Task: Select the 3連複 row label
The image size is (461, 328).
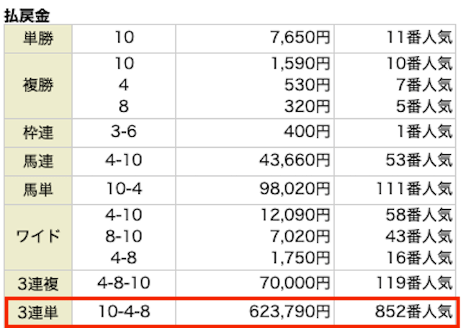Action: click(x=37, y=283)
